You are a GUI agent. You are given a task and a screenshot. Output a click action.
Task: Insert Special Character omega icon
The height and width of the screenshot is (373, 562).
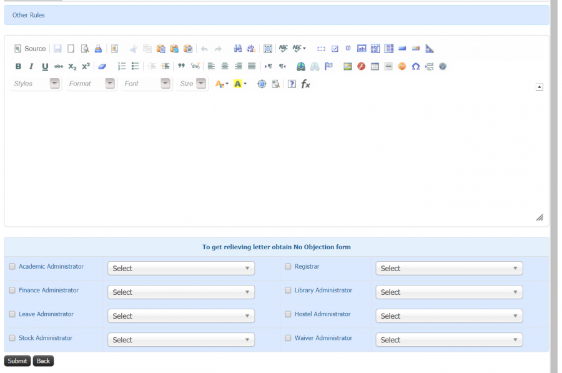pyautogui.click(x=416, y=66)
